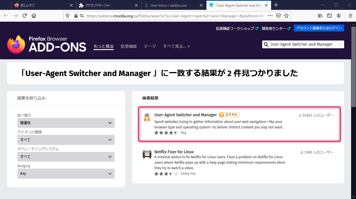The height and width of the screenshot is (199, 356).
Task: Open the Badging dropdown showing Any
Action: coord(66,174)
